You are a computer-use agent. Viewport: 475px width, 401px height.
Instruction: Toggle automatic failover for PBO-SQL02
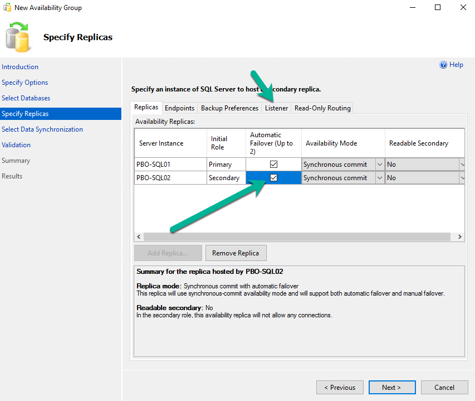(273, 178)
